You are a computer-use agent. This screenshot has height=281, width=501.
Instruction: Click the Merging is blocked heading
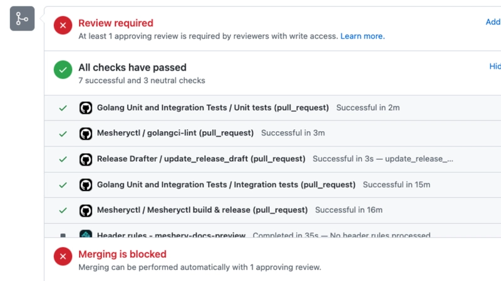(x=122, y=254)
